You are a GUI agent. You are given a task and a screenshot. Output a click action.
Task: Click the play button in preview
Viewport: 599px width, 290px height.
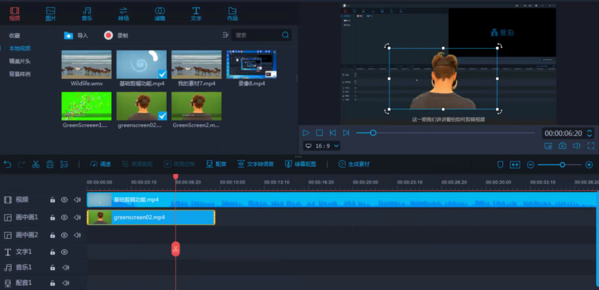306,133
